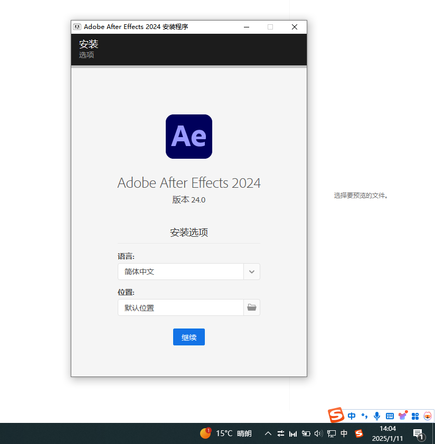This screenshot has width=435, height=444.
Task: Open clock showing 14:04 2025/1/11
Action: click(x=387, y=433)
